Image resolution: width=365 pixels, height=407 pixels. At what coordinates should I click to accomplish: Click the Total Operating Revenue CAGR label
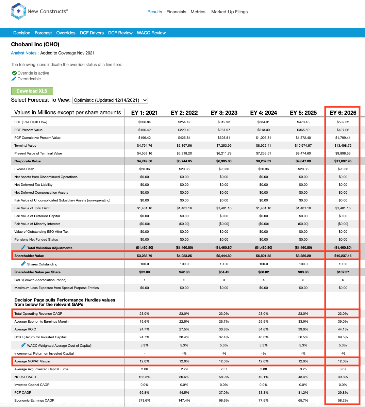pos(38,313)
